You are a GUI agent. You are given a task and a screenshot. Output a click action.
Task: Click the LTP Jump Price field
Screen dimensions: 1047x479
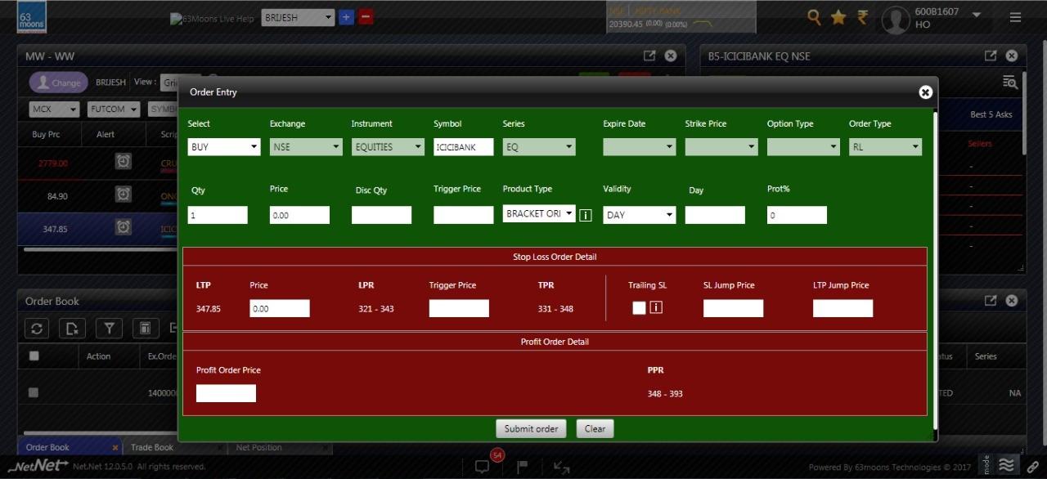(843, 308)
